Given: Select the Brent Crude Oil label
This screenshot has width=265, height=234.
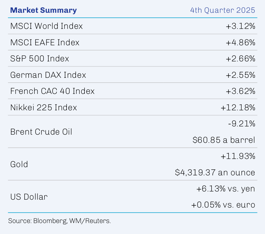Looking at the screenshot, I should 41,132.
